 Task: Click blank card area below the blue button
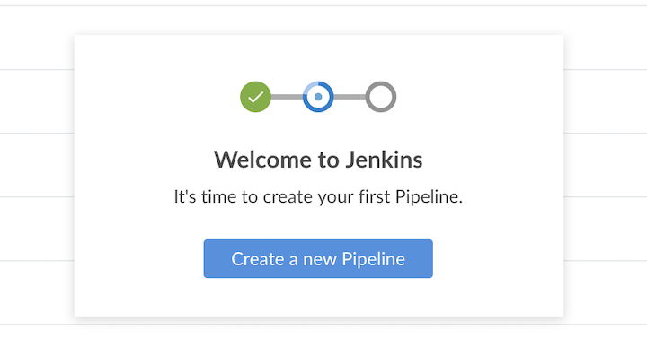[318, 298]
